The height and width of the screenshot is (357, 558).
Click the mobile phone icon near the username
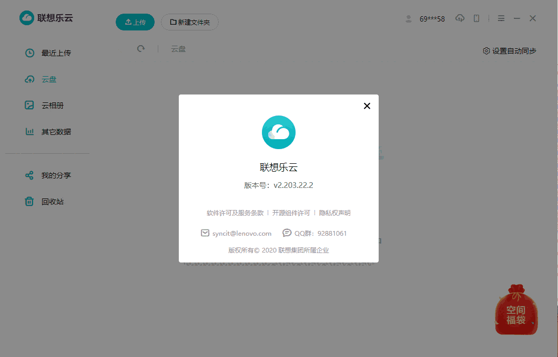tap(475, 18)
